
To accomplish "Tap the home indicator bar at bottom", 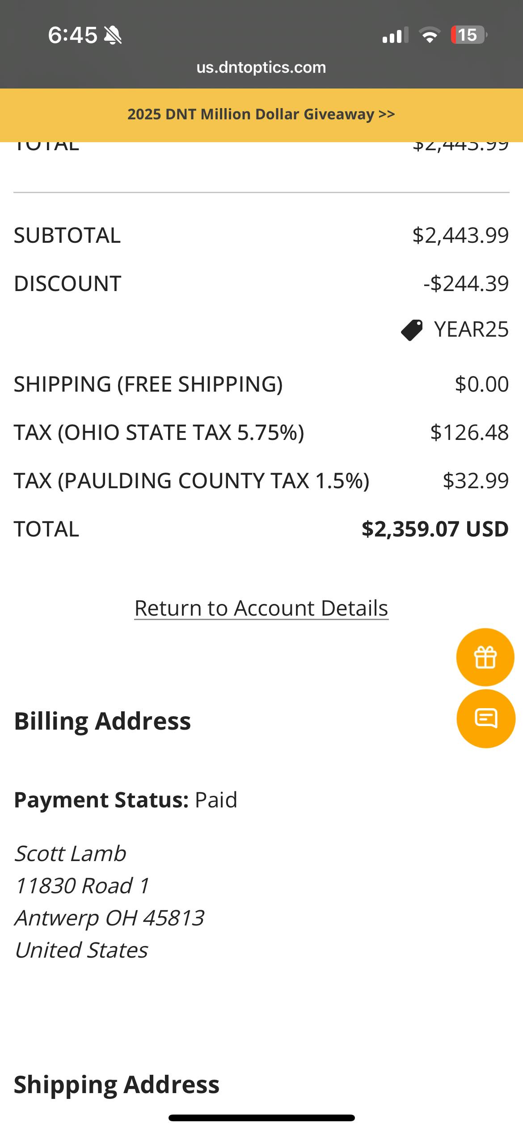I will click(x=261, y=1118).
